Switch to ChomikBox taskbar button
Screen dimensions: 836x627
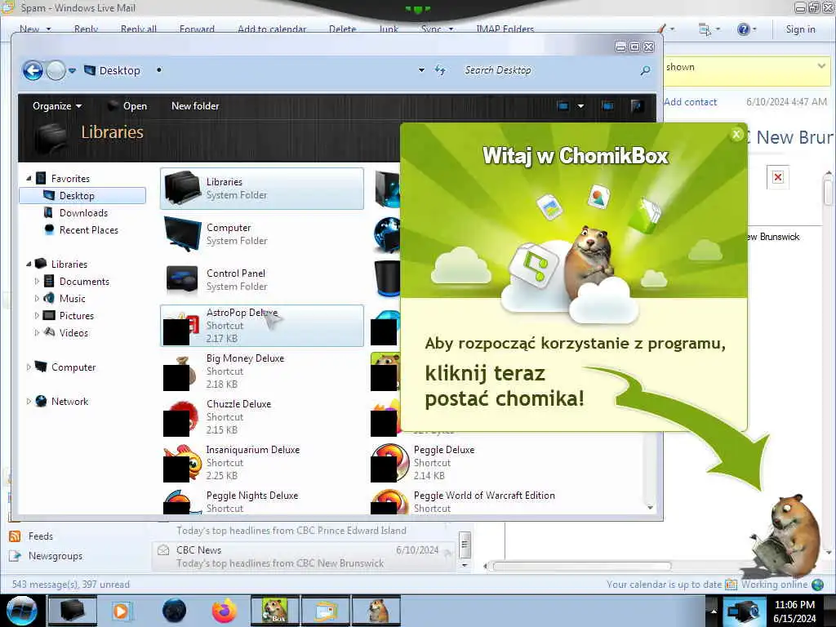[x=274, y=611]
